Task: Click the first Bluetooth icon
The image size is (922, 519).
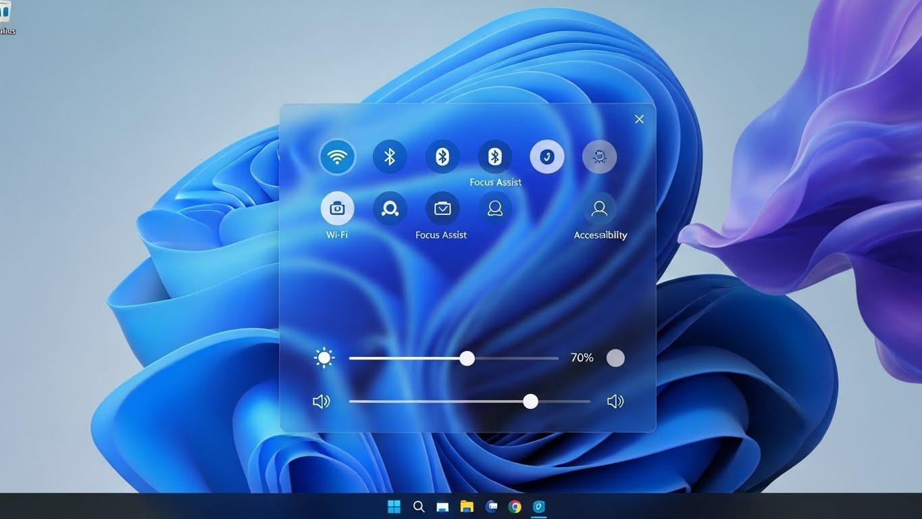Action: (x=390, y=157)
